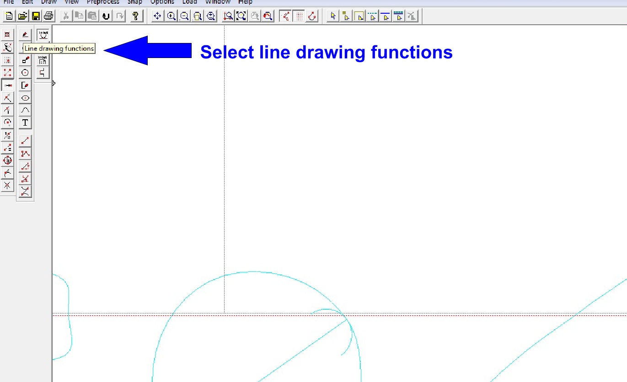Select the plain arrow pointer selection tool
The width and height of the screenshot is (627, 382).
(x=333, y=16)
